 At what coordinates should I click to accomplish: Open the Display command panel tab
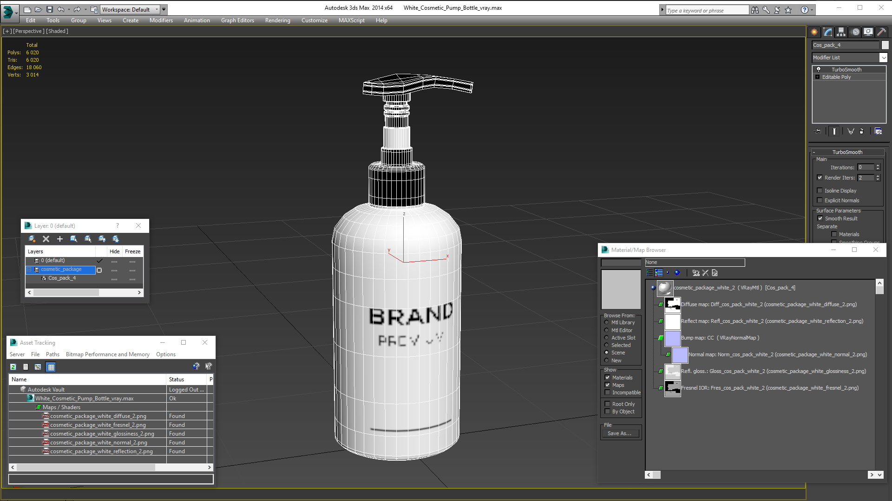point(868,32)
